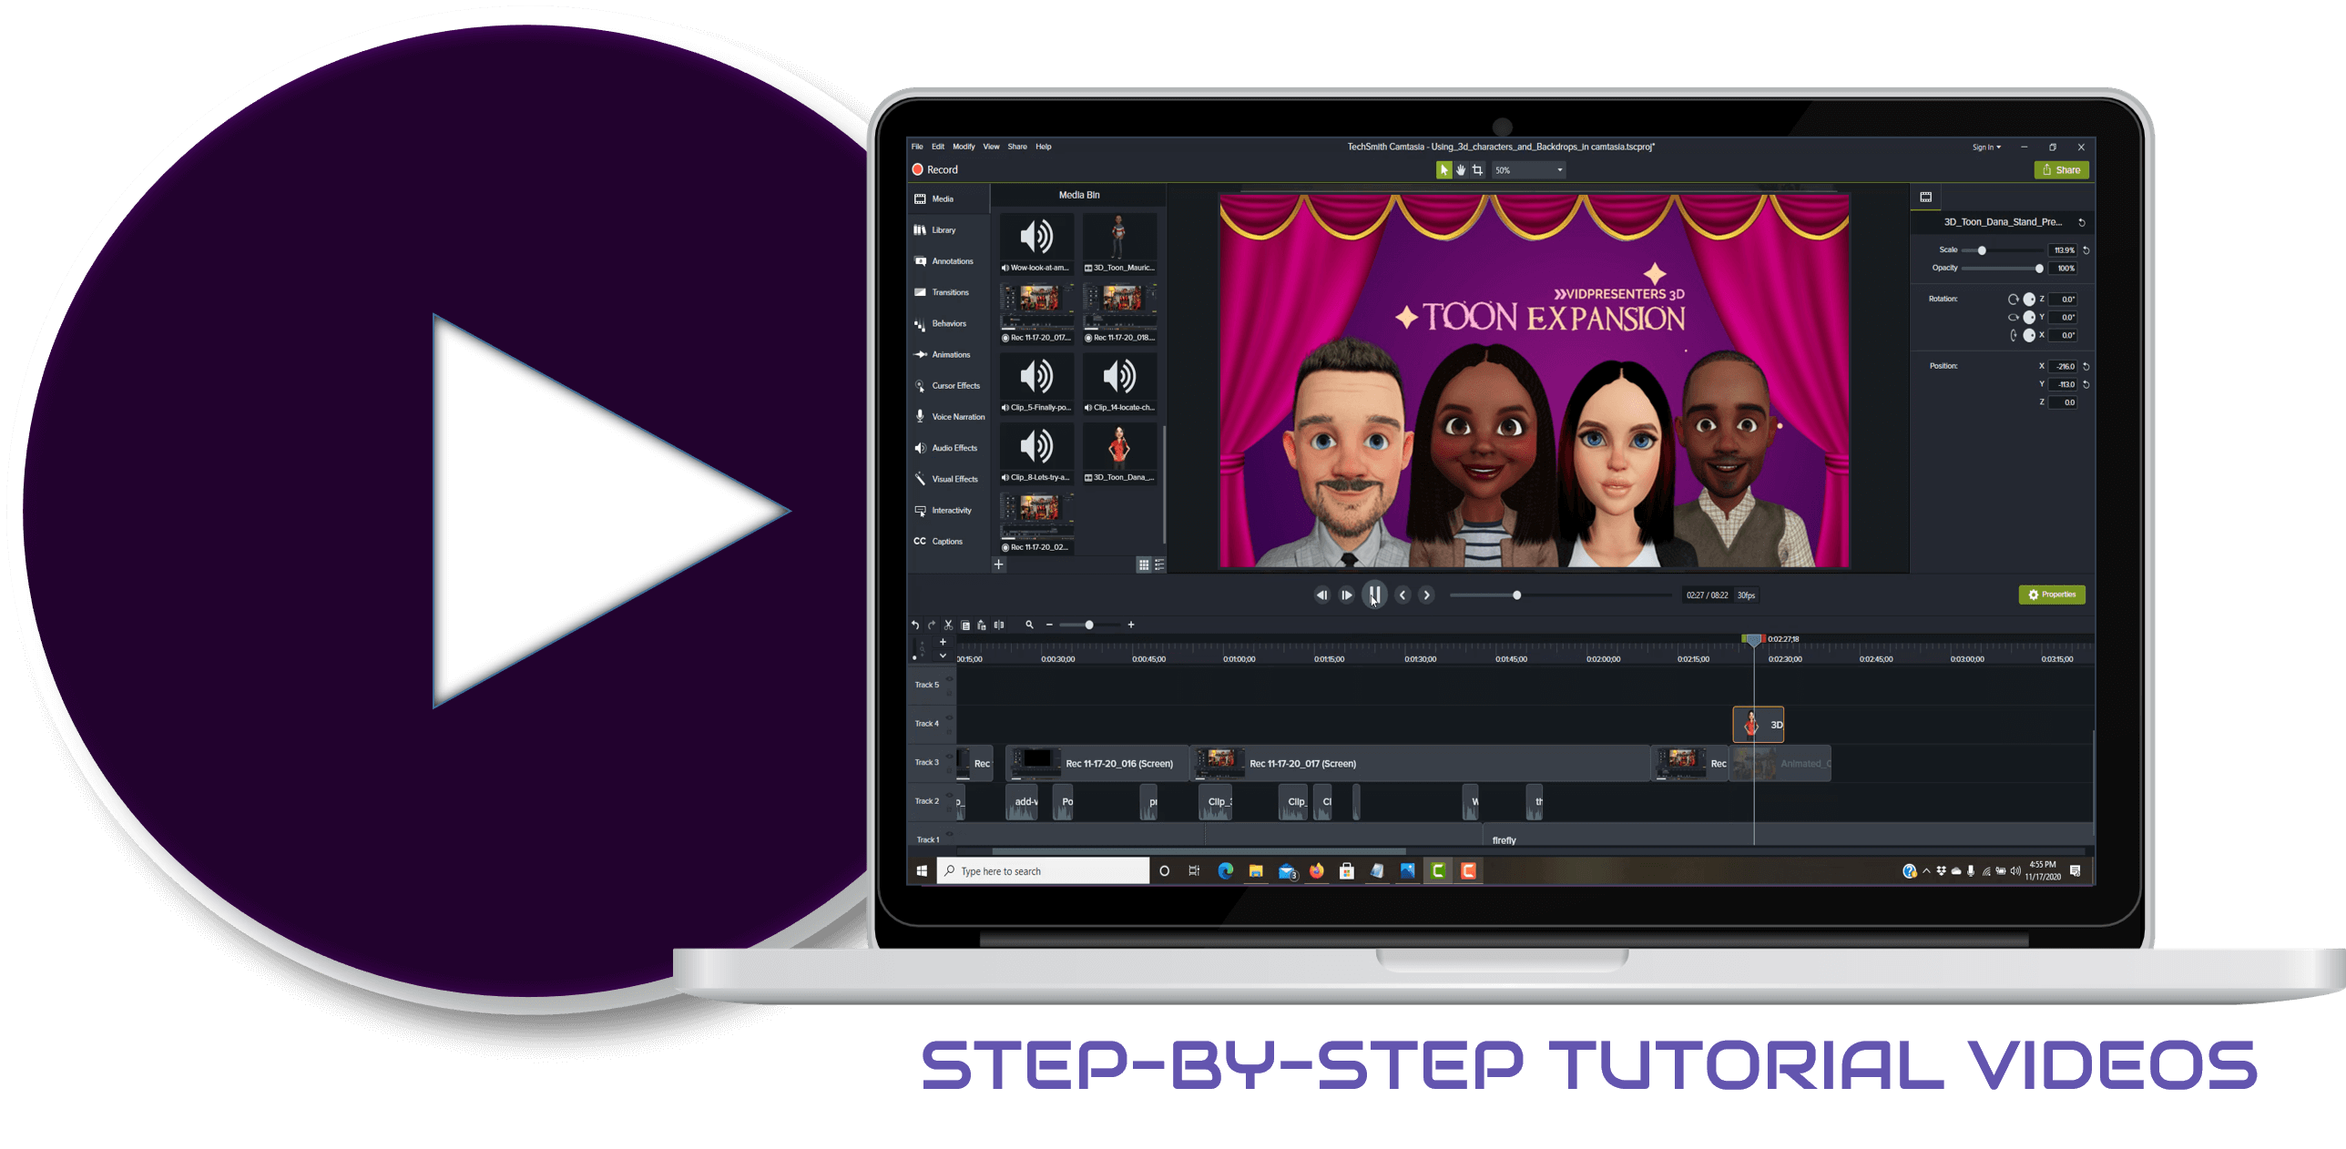Screen dimensions: 2346x1149
Task: Click the playhead marker at 0:02:27;18
Action: coord(1753,640)
